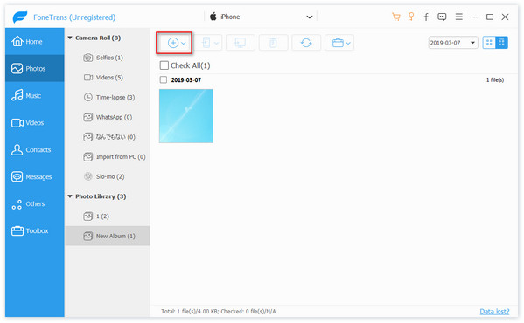Collapse the Camera Roll tree section
The height and width of the screenshot is (323, 524).
click(x=70, y=38)
